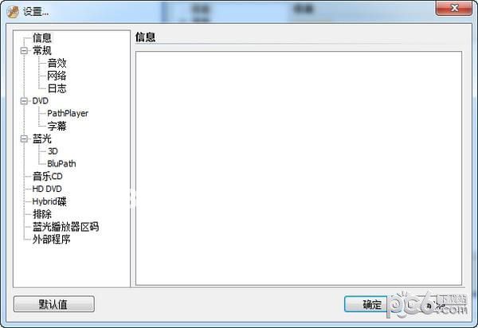
Task: Select HD DVD in the tree
Action: pyautogui.click(x=47, y=189)
